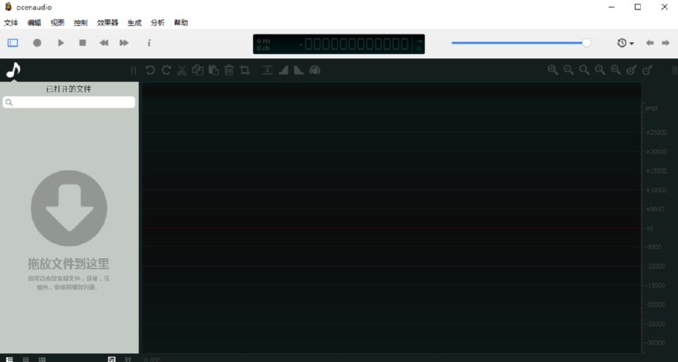
Task: Click the Rewind button
Action: [103, 43]
